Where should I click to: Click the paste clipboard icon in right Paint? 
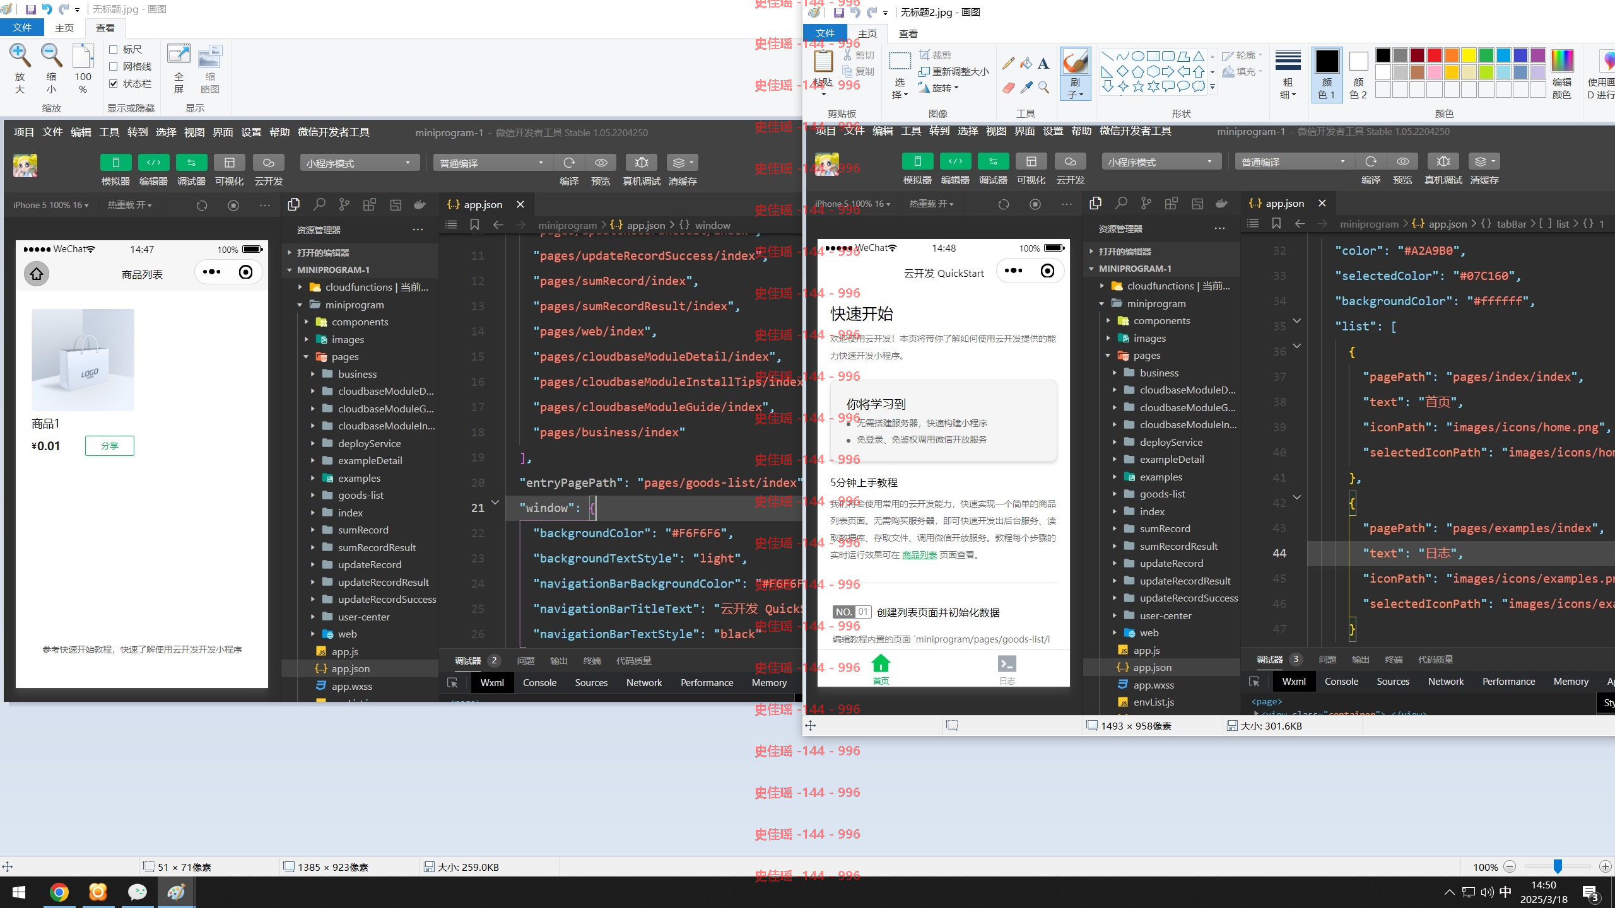tap(823, 62)
